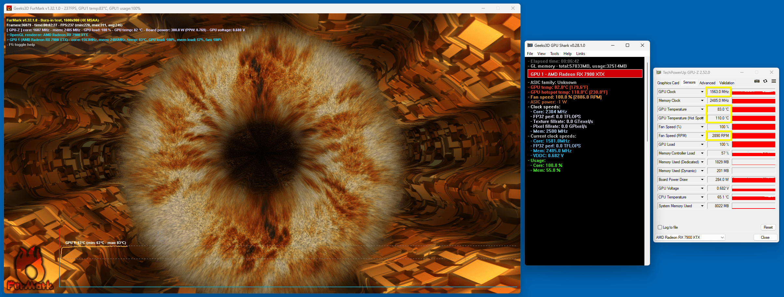Expand the GPU Load sensor dropdown
Screen dimensions: 784x297
(x=702, y=144)
